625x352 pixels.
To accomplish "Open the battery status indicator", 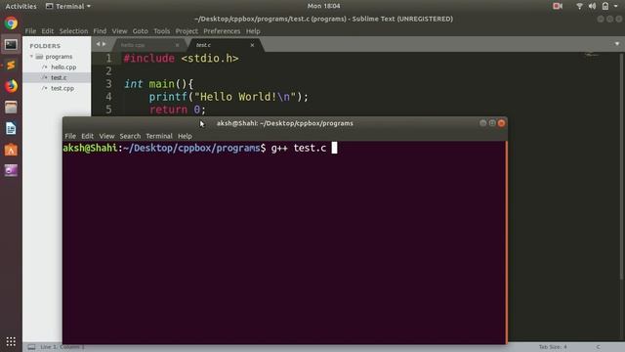I will point(605,6).
